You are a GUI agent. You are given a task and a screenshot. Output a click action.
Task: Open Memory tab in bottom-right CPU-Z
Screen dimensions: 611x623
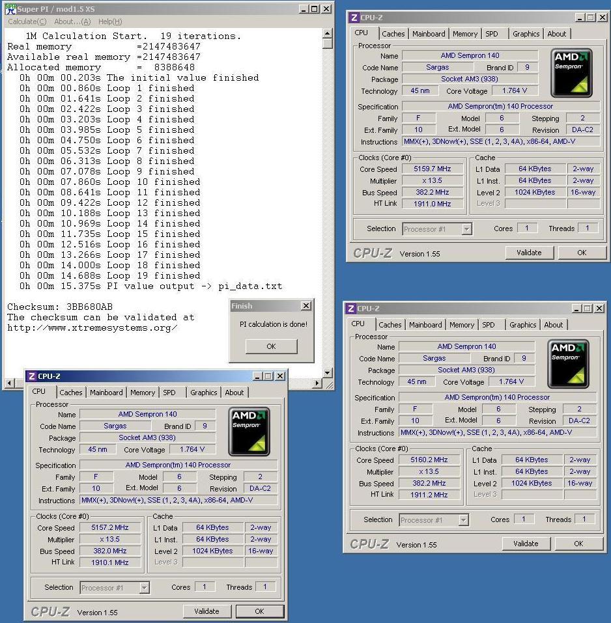(462, 325)
